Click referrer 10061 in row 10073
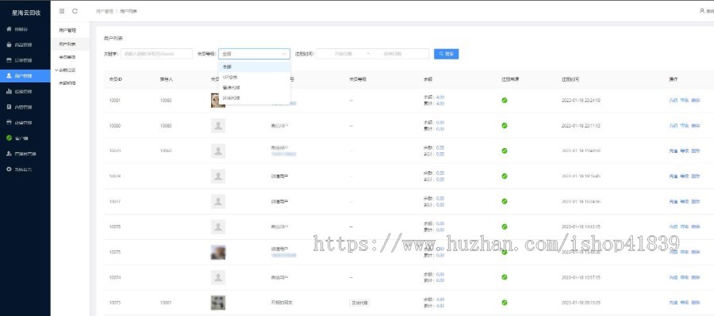714x316 pixels. 166,303
